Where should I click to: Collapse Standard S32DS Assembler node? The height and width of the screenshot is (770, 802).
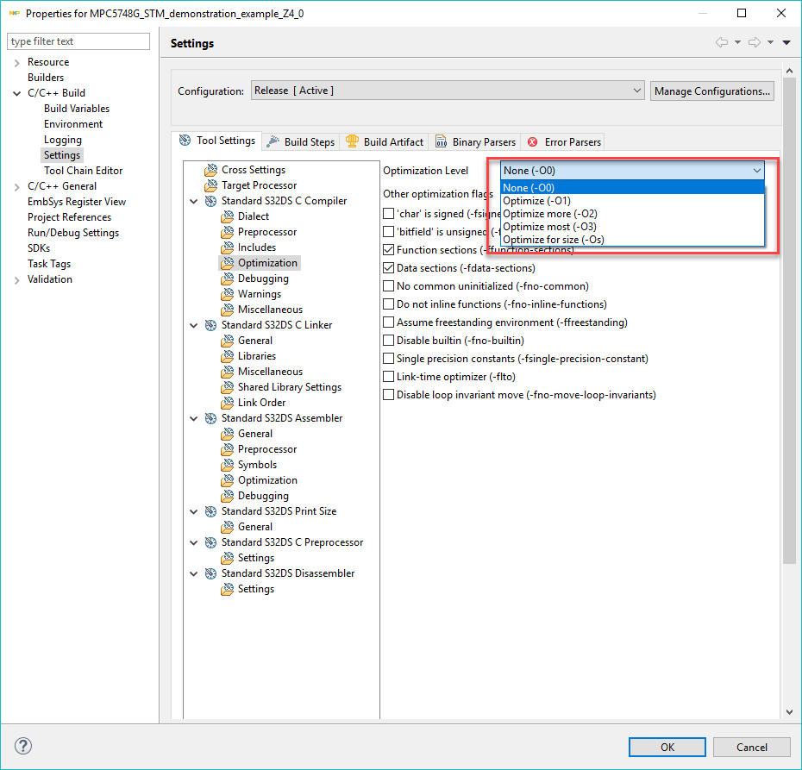tap(194, 419)
